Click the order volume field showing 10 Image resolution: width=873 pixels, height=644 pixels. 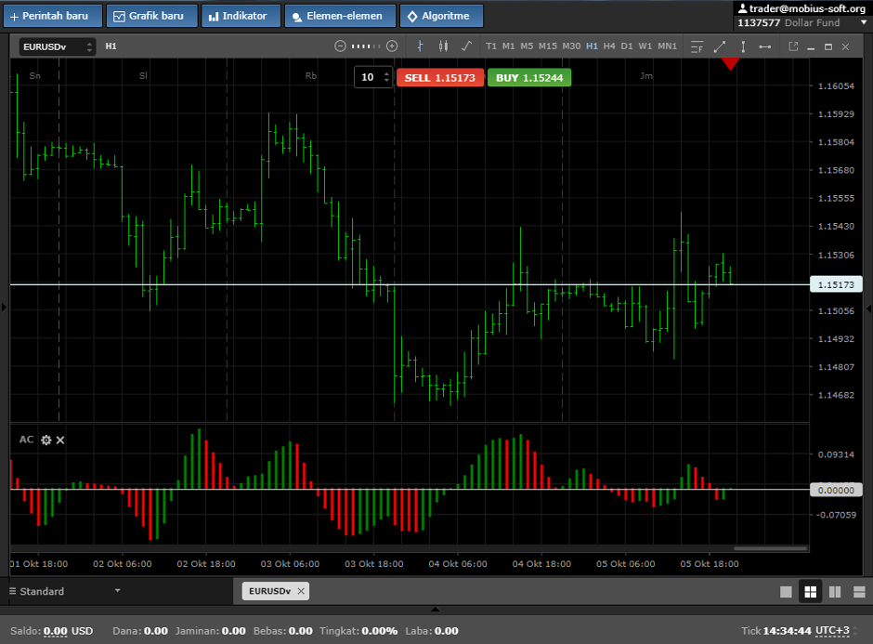(368, 77)
